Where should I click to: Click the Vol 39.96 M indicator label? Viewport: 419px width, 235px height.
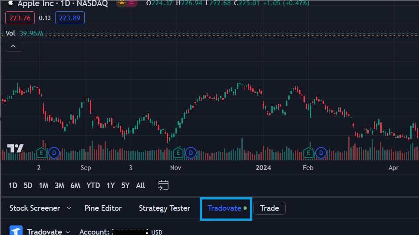tap(24, 33)
